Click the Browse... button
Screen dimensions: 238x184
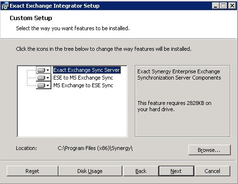click(210, 150)
